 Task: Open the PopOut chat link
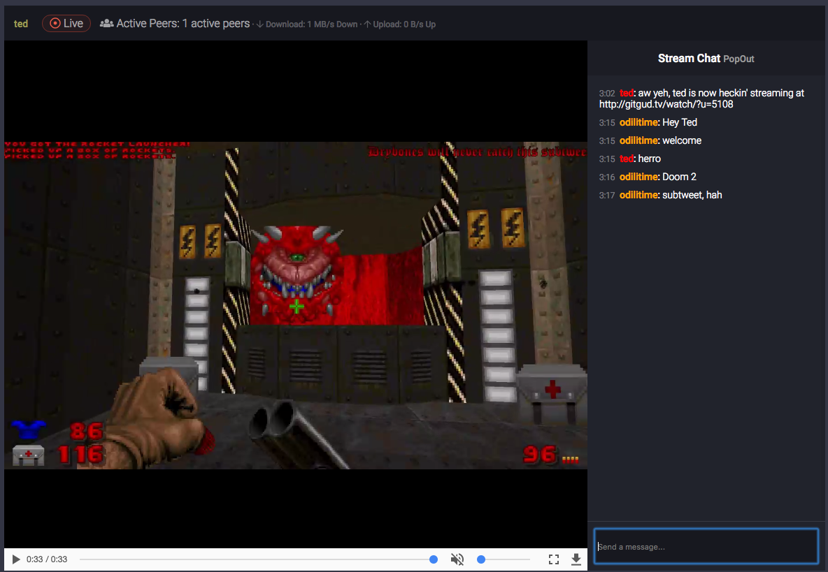tap(738, 59)
